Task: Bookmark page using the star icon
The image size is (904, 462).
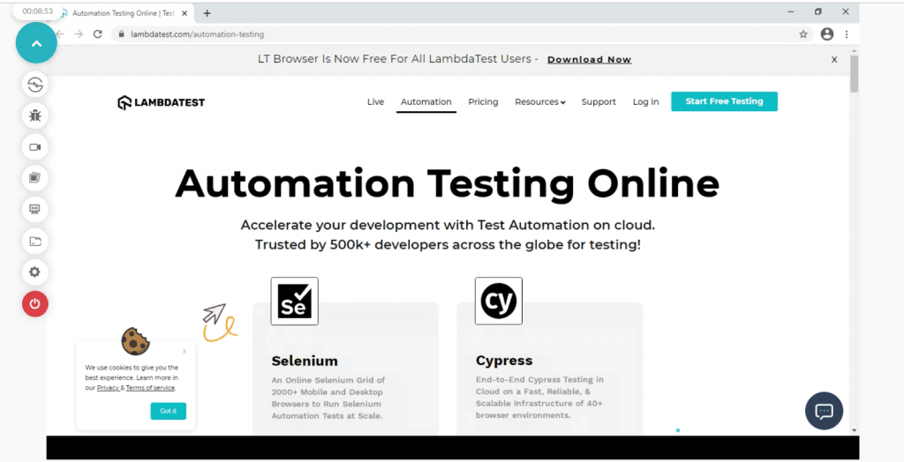Action: point(803,34)
